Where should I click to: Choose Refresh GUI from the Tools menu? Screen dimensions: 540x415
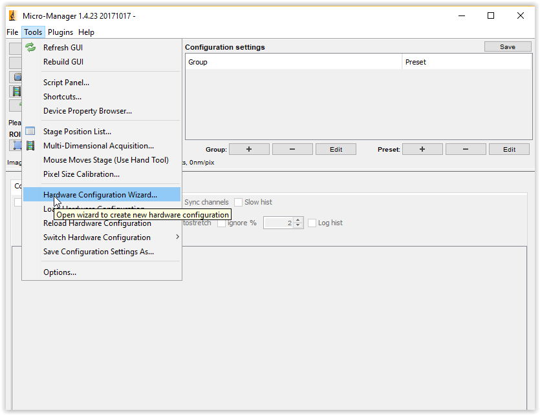tap(102, 48)
